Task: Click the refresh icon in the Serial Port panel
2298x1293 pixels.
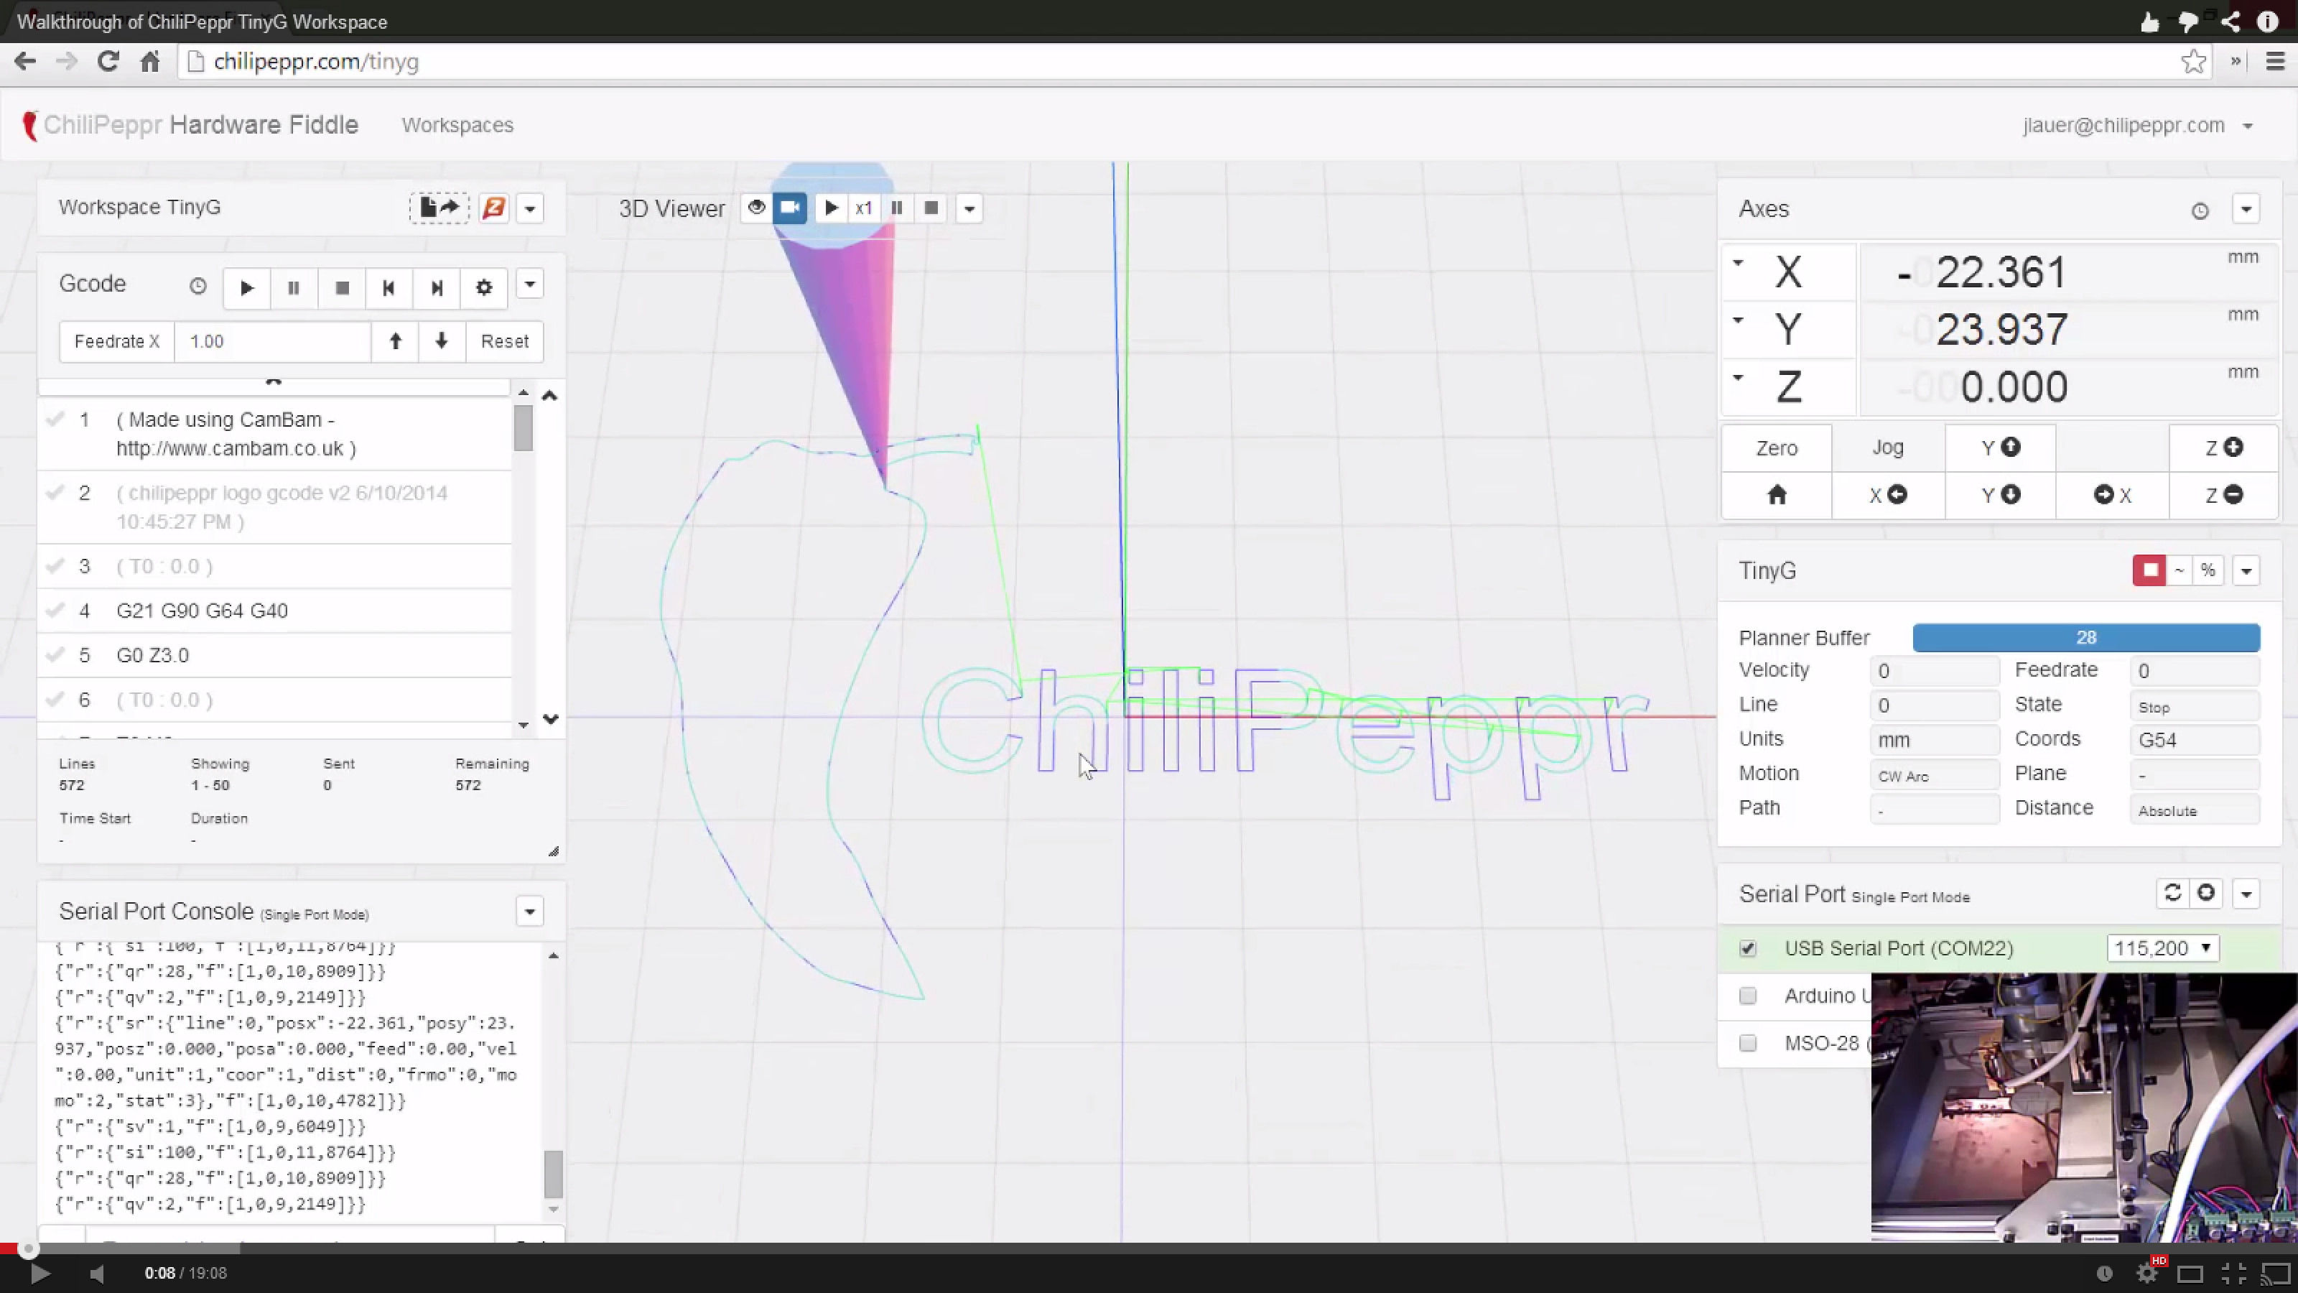Action: click(x=2173, y=892)
